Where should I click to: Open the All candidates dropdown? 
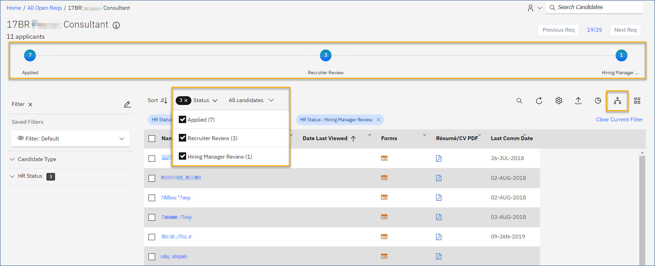coord(251,100)
